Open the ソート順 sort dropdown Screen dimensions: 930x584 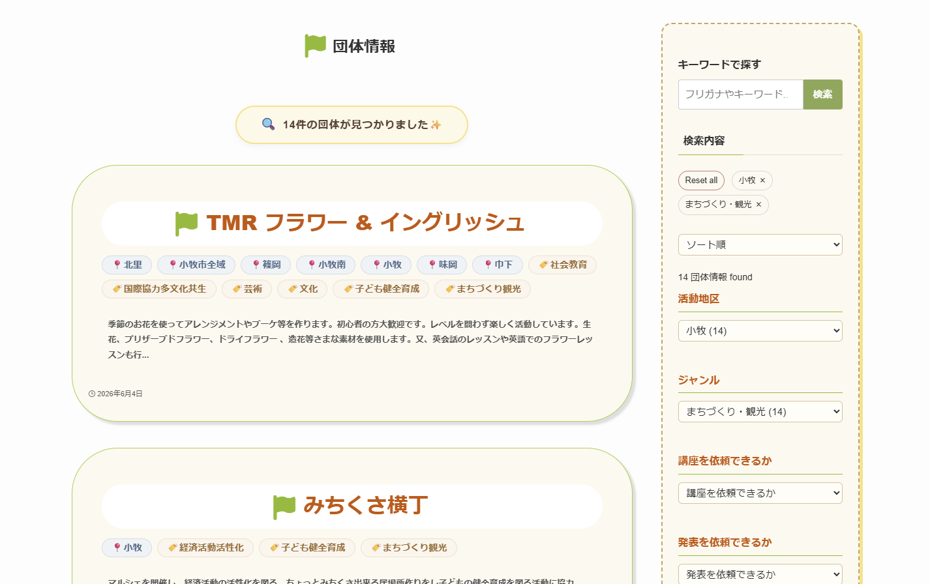tap(760, 245)
